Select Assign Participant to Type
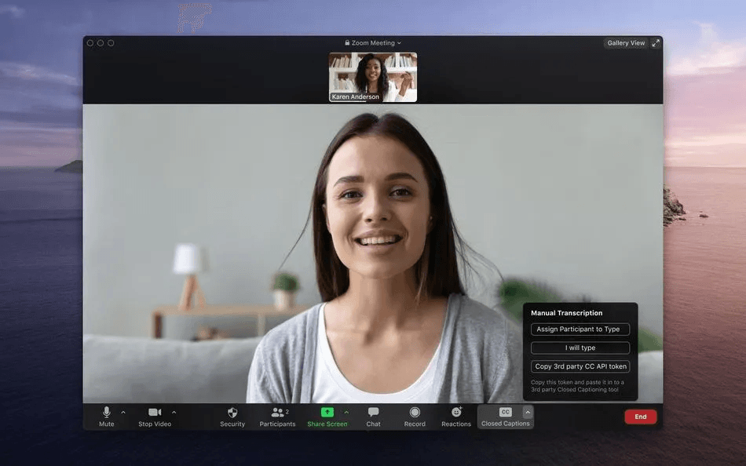This screenshot has height=466, width=746. point(580,329)
